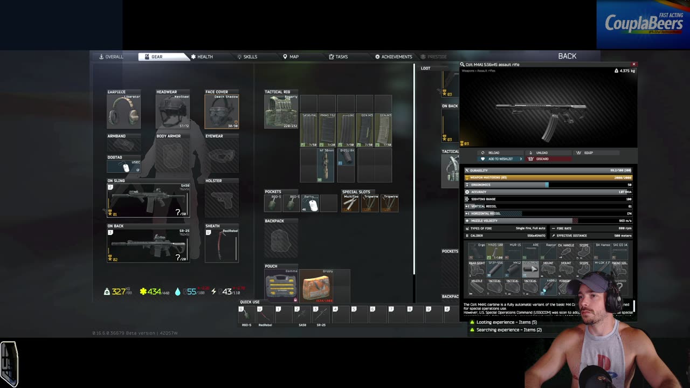Select the NeoSteel helmet in Headwear
The height and width of the screenshot is (388, 690).
[172, 112]
